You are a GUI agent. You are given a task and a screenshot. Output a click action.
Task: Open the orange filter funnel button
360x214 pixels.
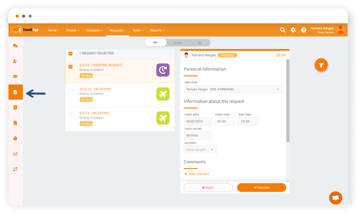click(x=321, y=65)
